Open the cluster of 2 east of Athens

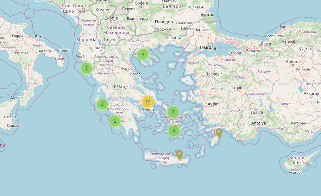click(173, 112)
